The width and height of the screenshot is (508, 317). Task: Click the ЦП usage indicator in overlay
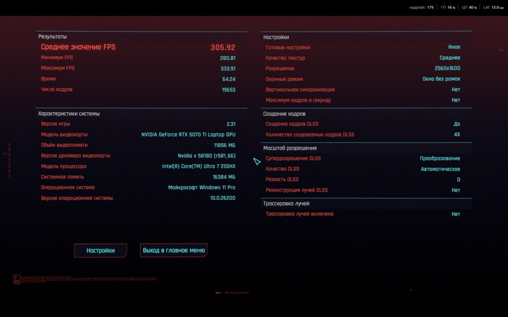click(x=469, y=8)
